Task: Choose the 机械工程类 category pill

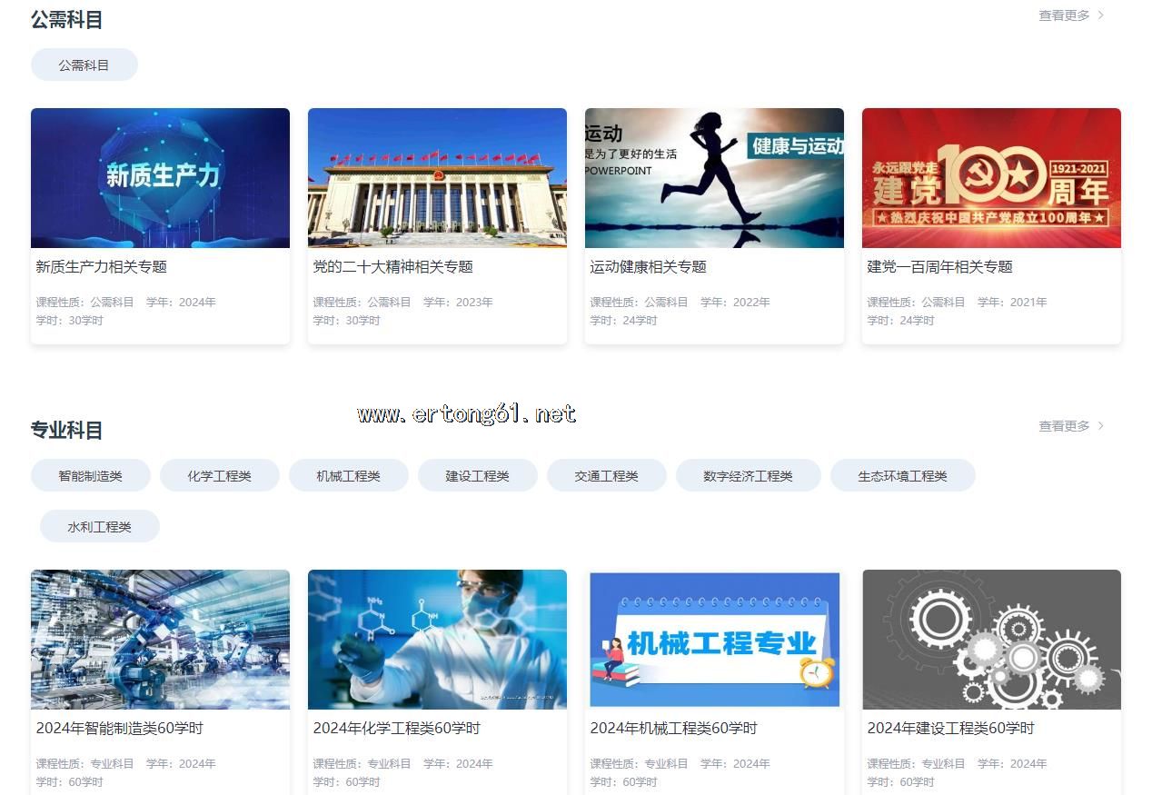Action: coord(348,476)
